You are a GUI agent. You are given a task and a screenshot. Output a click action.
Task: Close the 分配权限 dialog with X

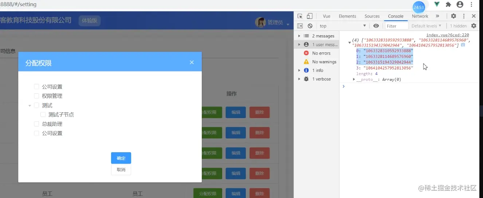click(x=192, y=62)
